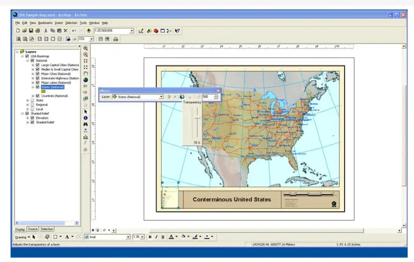Open the Layer dropdown in the Effects toolbar
Viewport: 414px width, 262px height.
(x=161, y=96)
